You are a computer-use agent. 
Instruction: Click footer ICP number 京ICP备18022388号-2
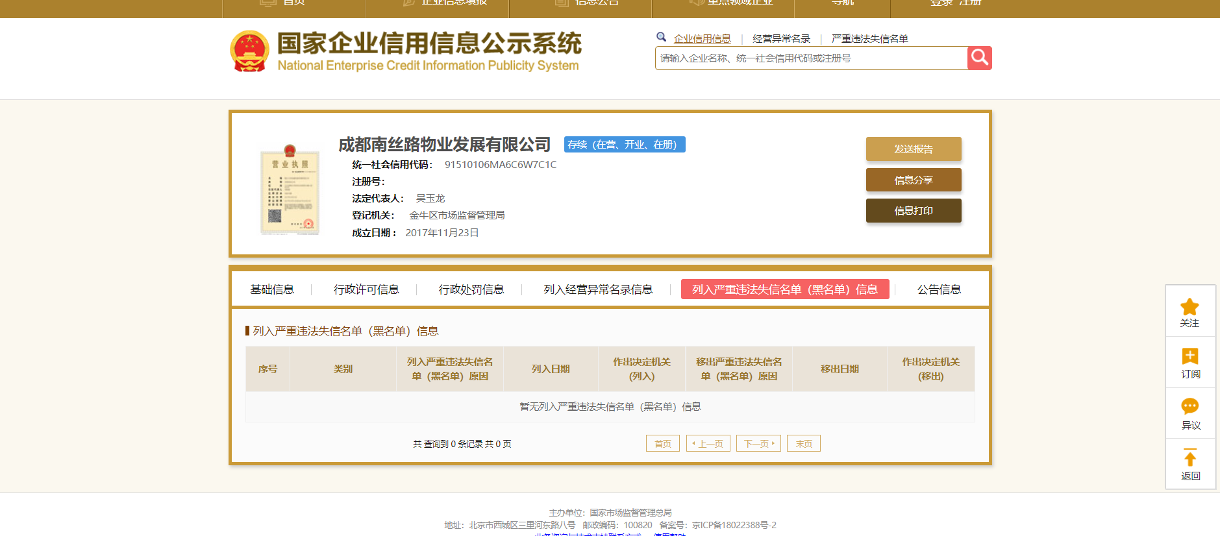tap(734, 525)
